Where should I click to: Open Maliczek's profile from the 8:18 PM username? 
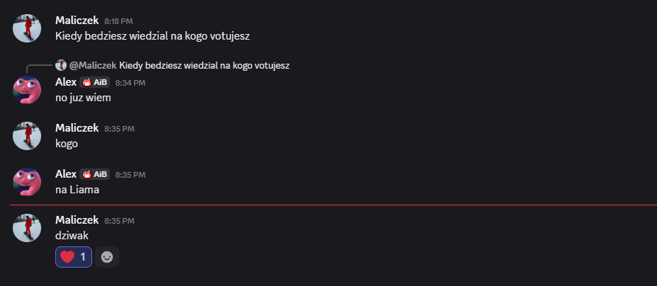[77, 21]
